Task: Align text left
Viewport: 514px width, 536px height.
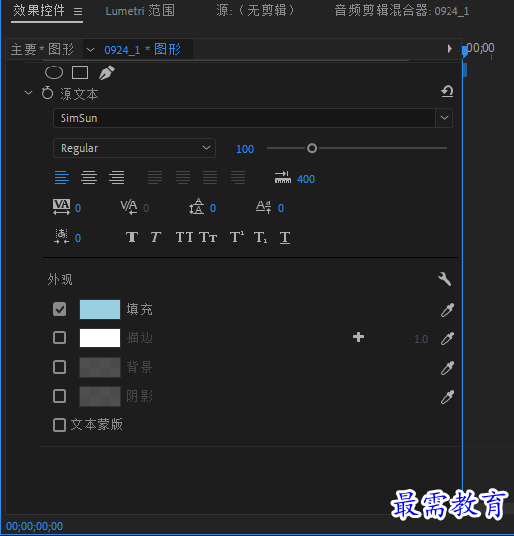Action: [x=62, y=178]
